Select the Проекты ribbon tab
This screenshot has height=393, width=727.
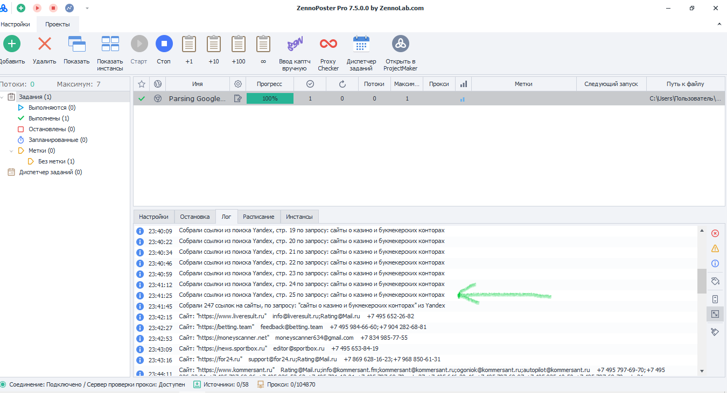click(58, 24)
